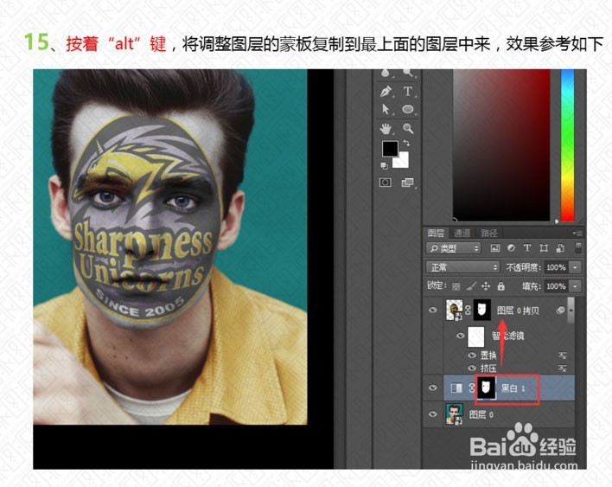612x487 pixels.
Task: Click in the red color picker field
Action: click(501, 145)
